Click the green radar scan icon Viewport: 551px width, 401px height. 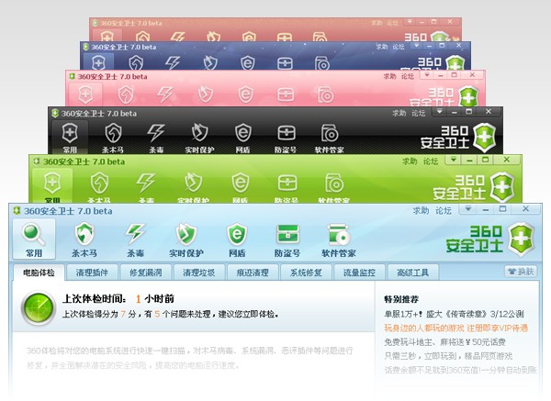pos(39,308)
